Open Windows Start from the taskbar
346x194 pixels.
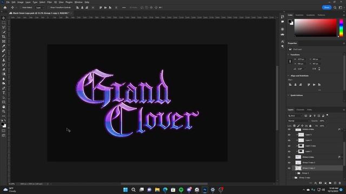[125, 190]
